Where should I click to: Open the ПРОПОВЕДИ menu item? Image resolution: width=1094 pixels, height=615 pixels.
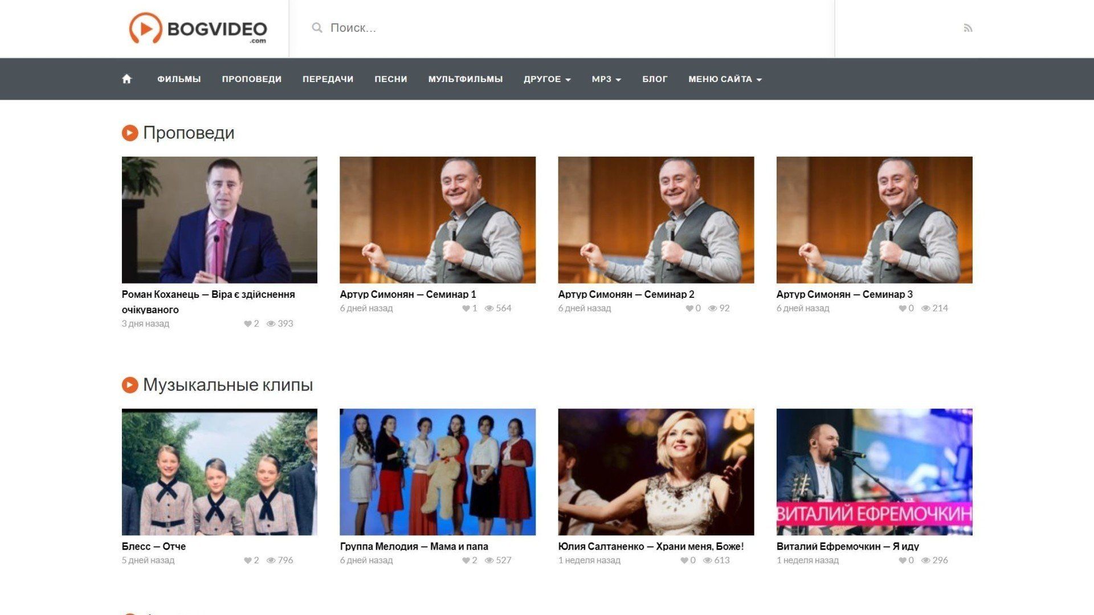[252, 79]
